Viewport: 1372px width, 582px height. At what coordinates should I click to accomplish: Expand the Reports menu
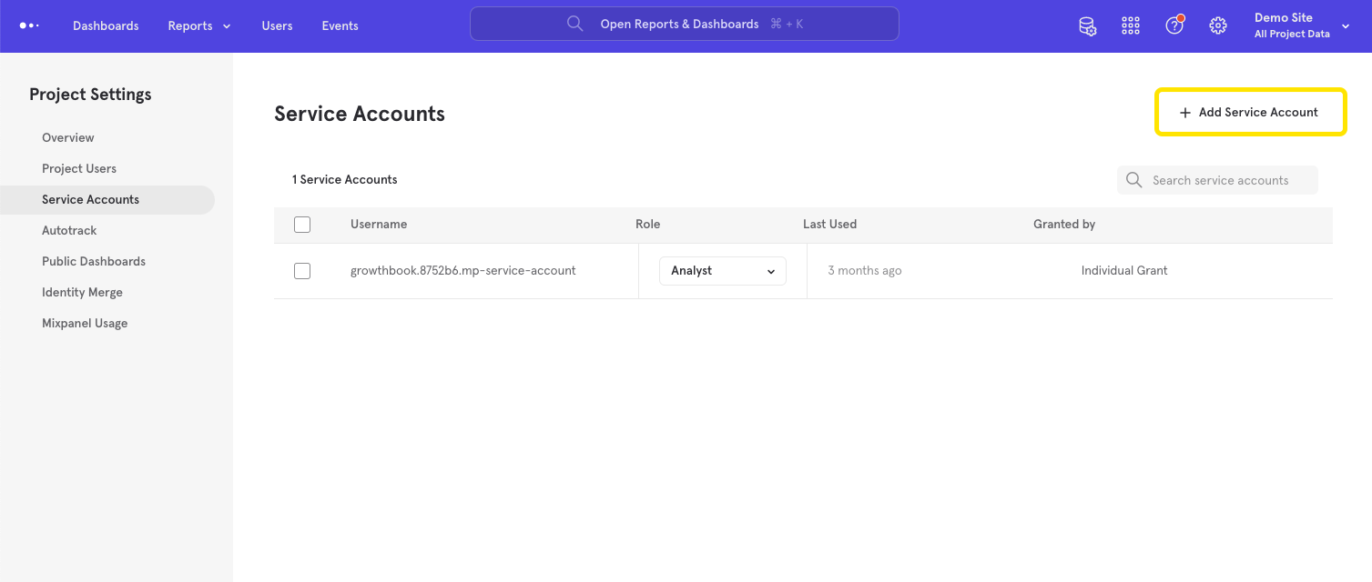tap(198, 25)
